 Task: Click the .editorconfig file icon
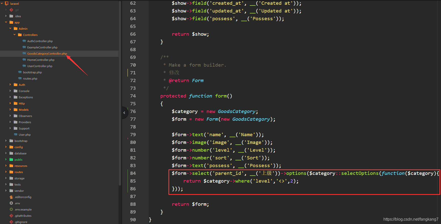tap(11, 197)
